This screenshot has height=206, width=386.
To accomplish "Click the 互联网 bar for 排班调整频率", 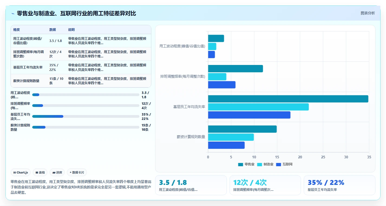I will 222,85.
